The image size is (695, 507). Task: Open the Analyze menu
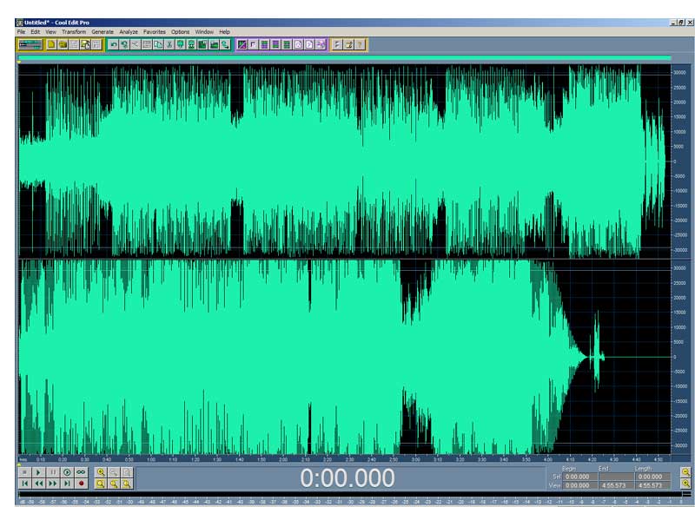click(x=129, y=32)
